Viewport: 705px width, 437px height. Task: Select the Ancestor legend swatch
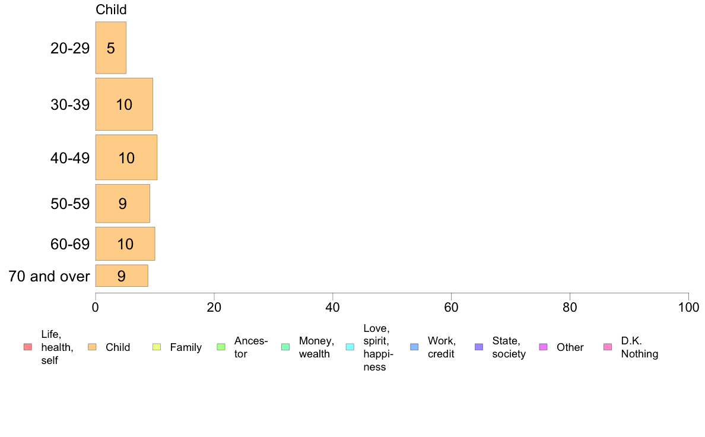(221, 347)
